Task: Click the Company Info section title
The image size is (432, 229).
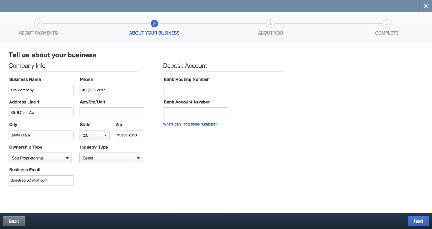Action: [x=27, y=66]
